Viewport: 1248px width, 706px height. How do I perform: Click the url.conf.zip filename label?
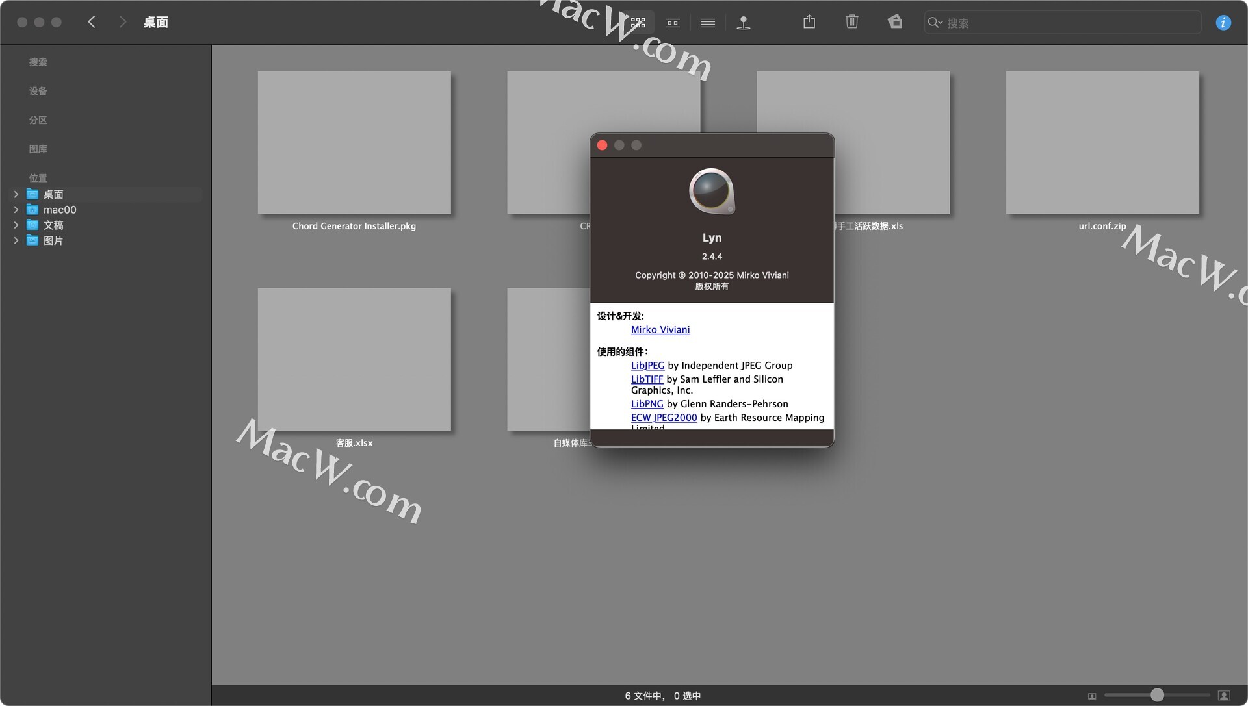pyautogui.click(x=1102, y=226)
